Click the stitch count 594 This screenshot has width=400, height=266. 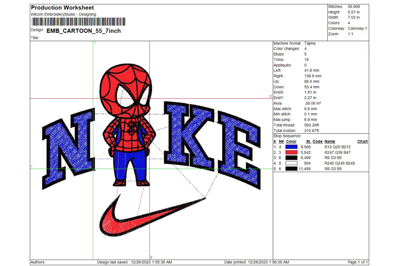point(307,163)
